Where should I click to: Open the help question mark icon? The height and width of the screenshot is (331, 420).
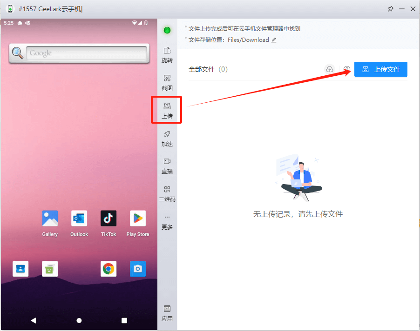click(x=347, y=69)
